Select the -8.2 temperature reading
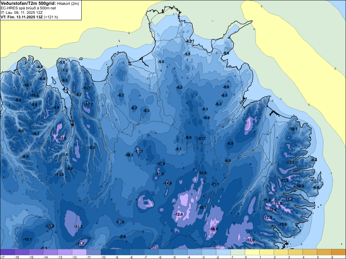 point(179,88)
